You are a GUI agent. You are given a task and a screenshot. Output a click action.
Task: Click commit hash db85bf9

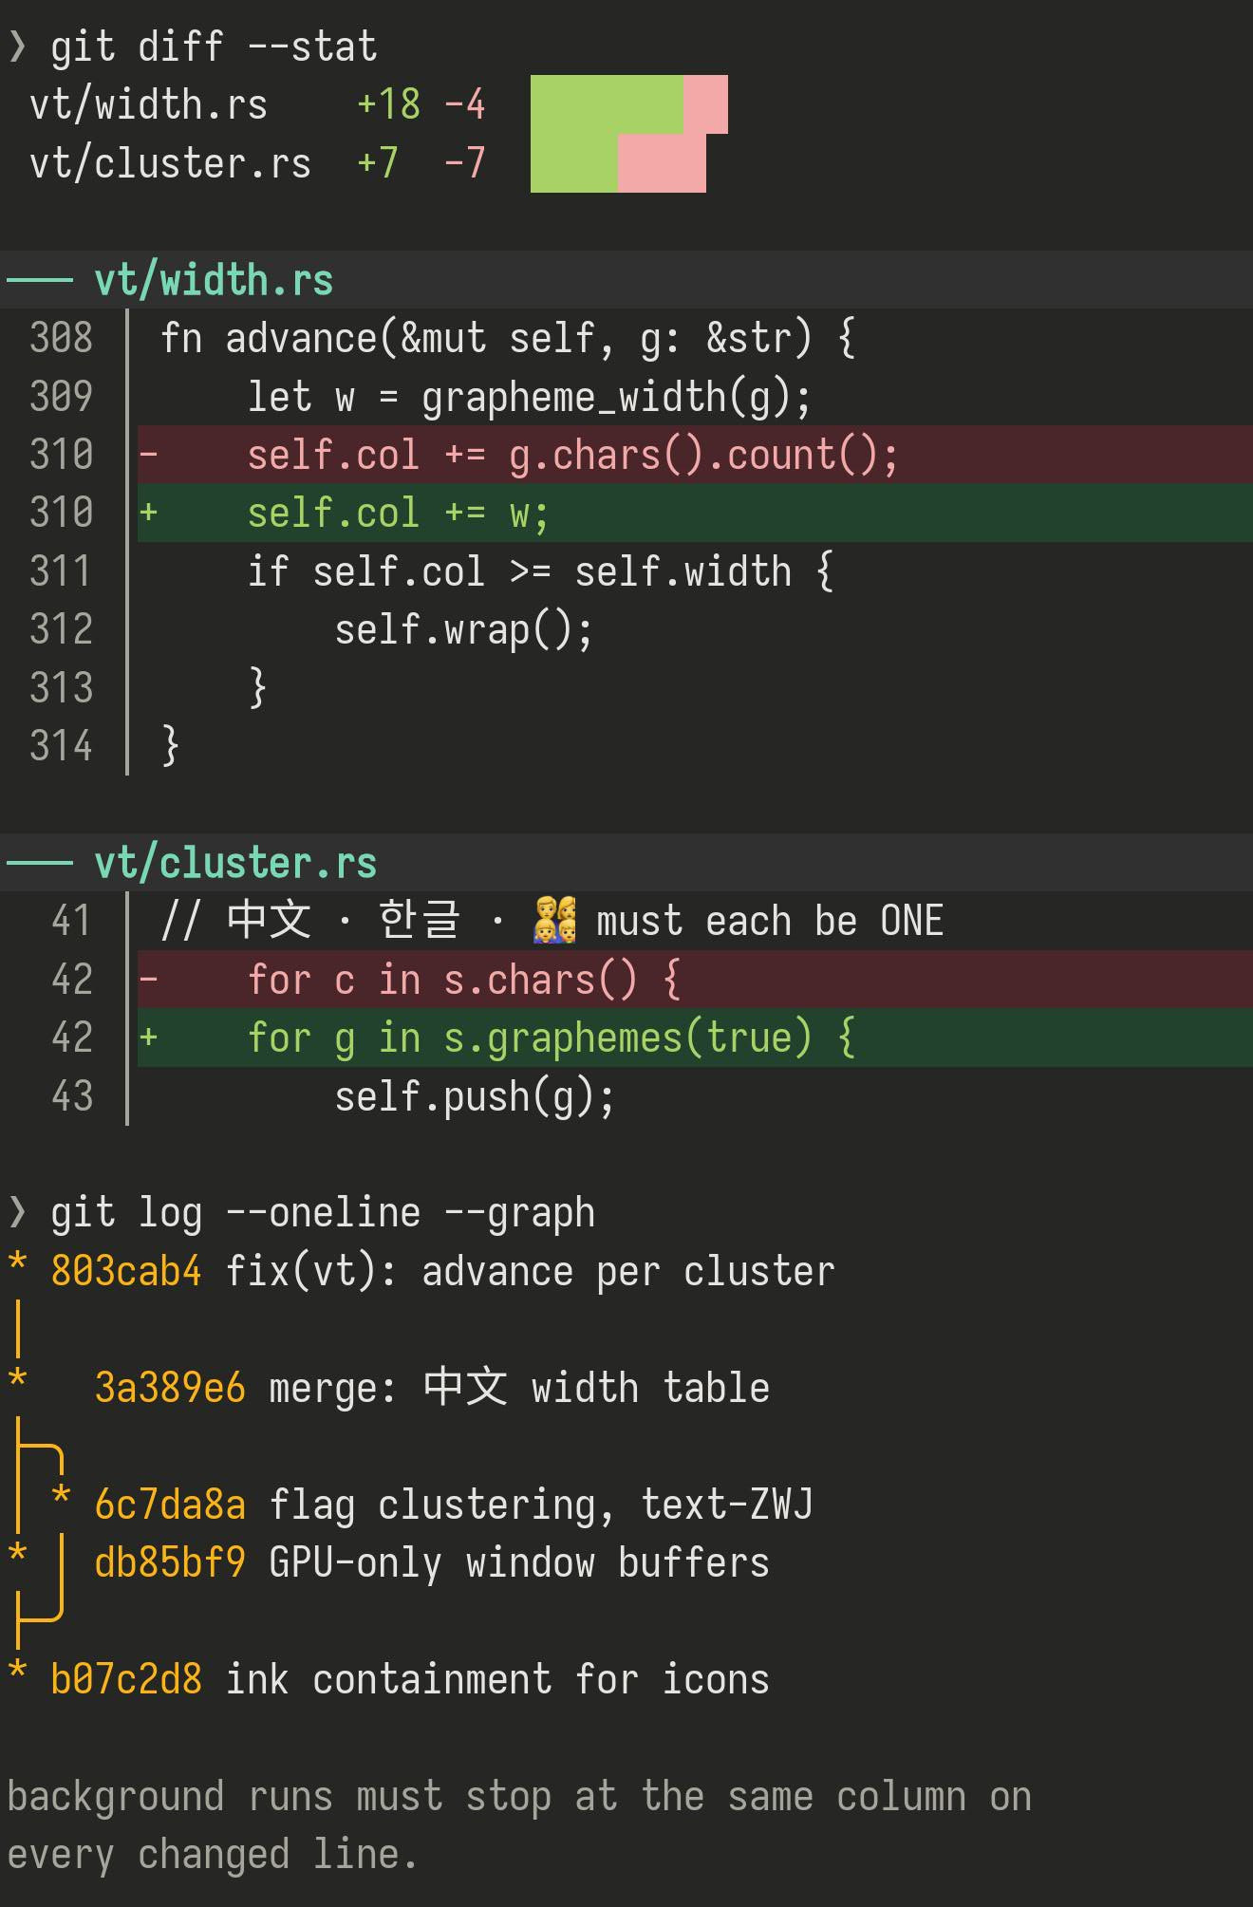[170, 1562]
